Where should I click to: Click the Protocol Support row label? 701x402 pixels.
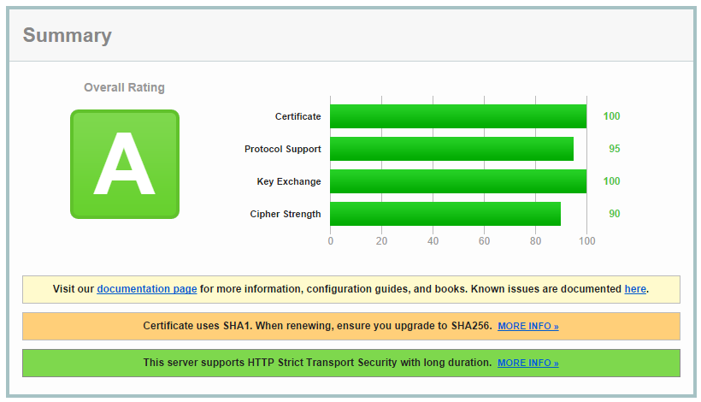(x=282, y=149)
